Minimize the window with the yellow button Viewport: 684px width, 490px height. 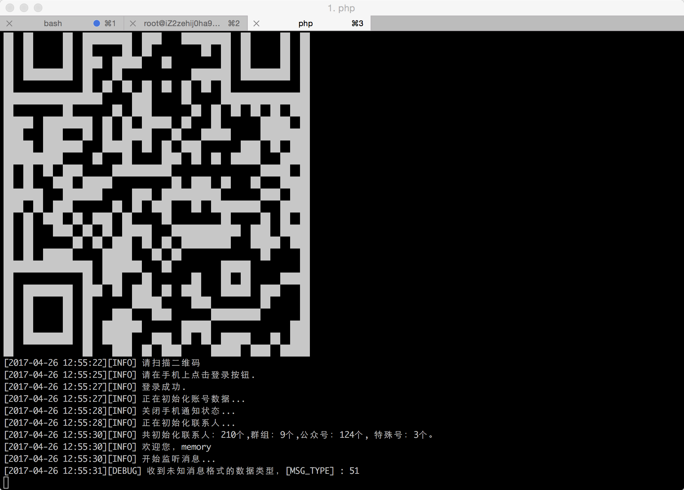(x=24, y=7)
